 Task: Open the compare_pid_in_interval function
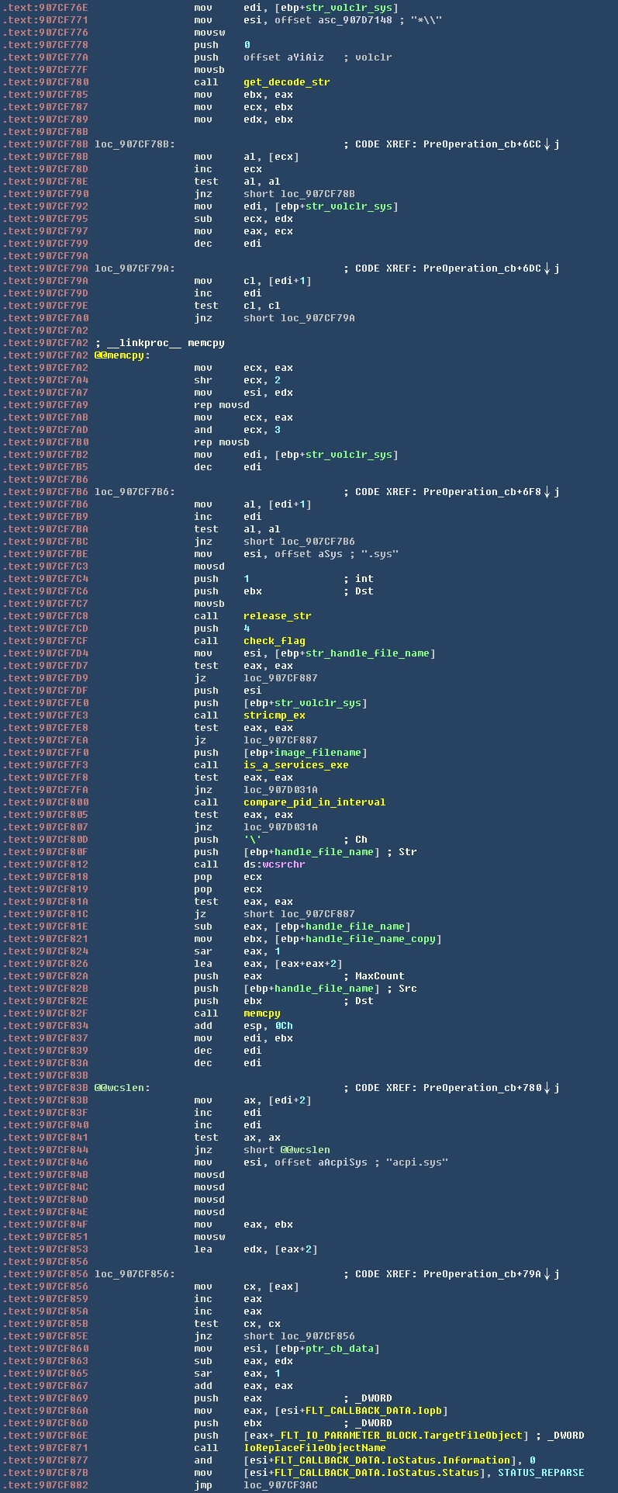click(x=314, y=802)
